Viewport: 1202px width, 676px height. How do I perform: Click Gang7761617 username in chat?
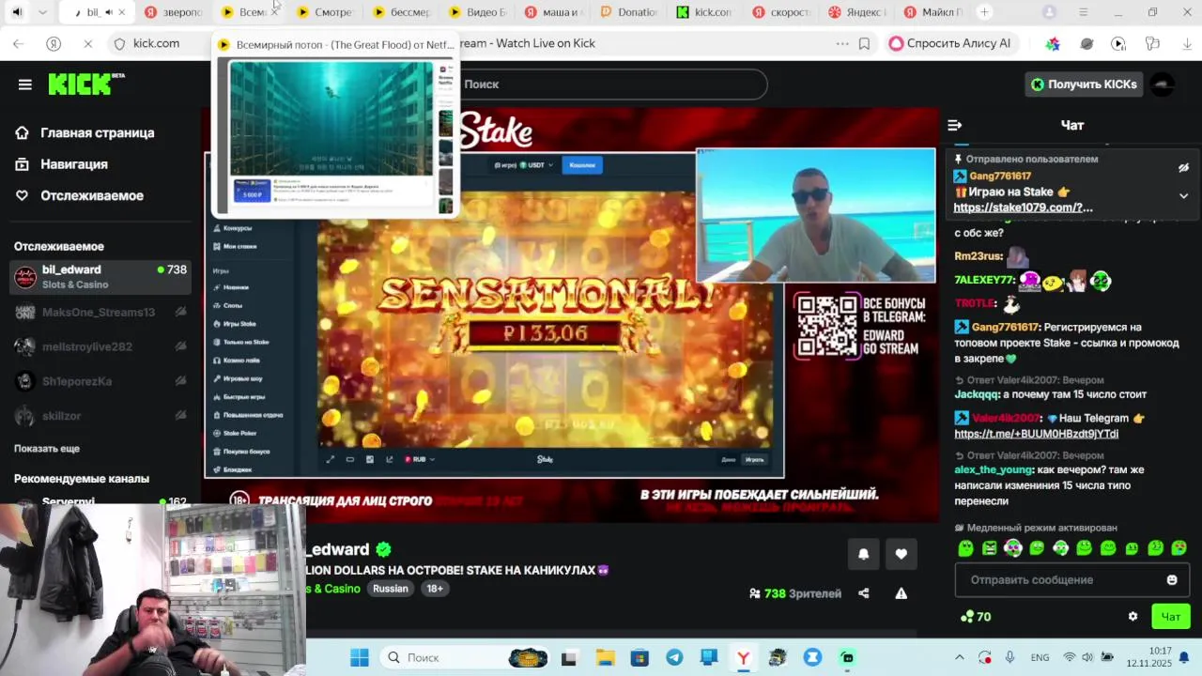click(x=1005, y=327)
